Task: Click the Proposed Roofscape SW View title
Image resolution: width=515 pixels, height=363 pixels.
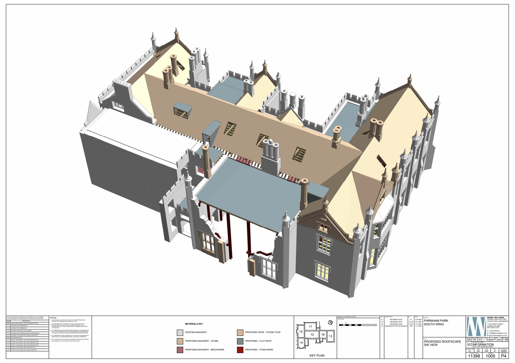Action: pos(442,343)
